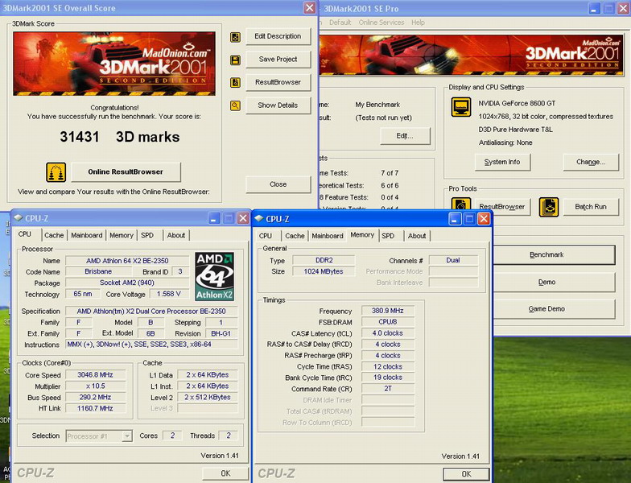This screenshot has height=483, width=631.
Task: Click the Show Details magnifier icon
Action: [235, 105]
